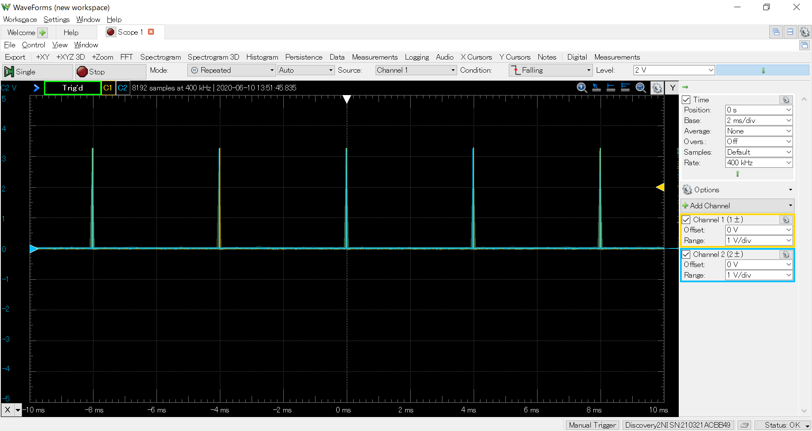Click the Histogram toolbar item
812x431 pixels.
click(x=262, y=57)
